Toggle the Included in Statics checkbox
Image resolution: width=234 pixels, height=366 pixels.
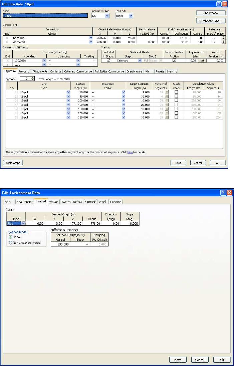pyautogui.click(x=108, y=60)
